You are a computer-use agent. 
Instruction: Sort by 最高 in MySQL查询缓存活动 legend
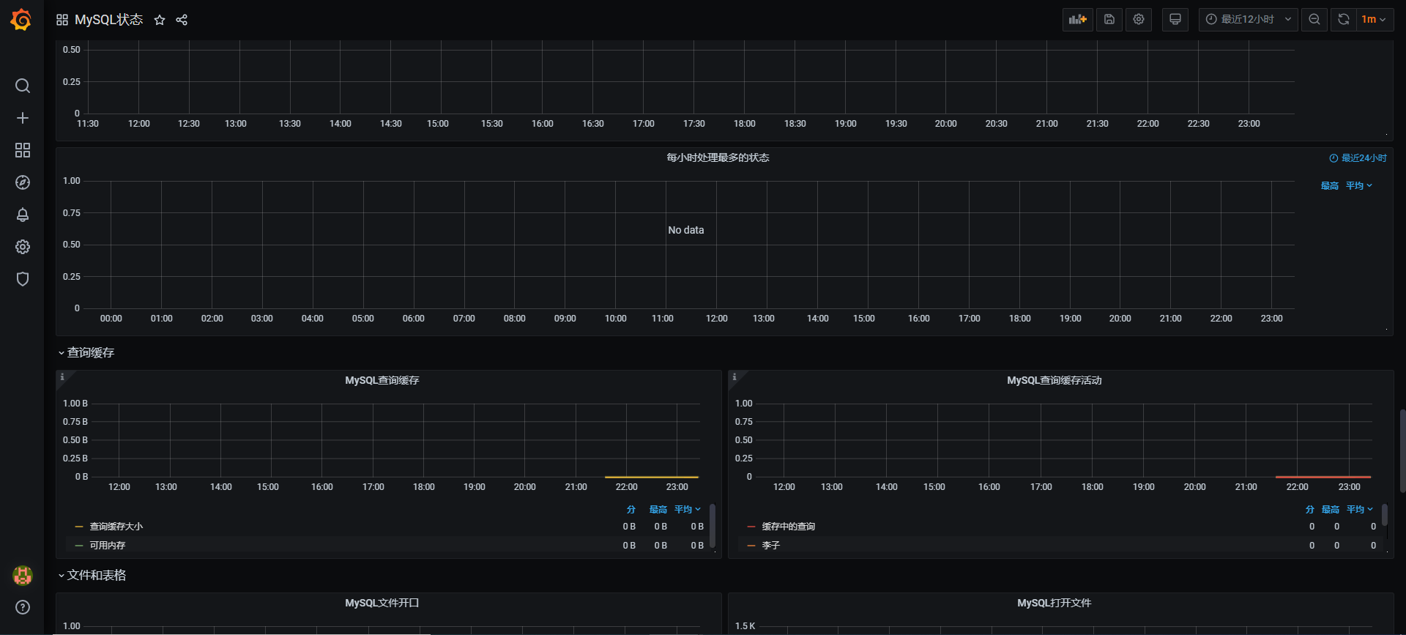click(x=1331, y=510)
